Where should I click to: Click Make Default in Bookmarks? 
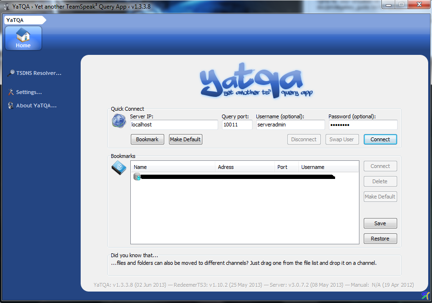tap(380, 197)
